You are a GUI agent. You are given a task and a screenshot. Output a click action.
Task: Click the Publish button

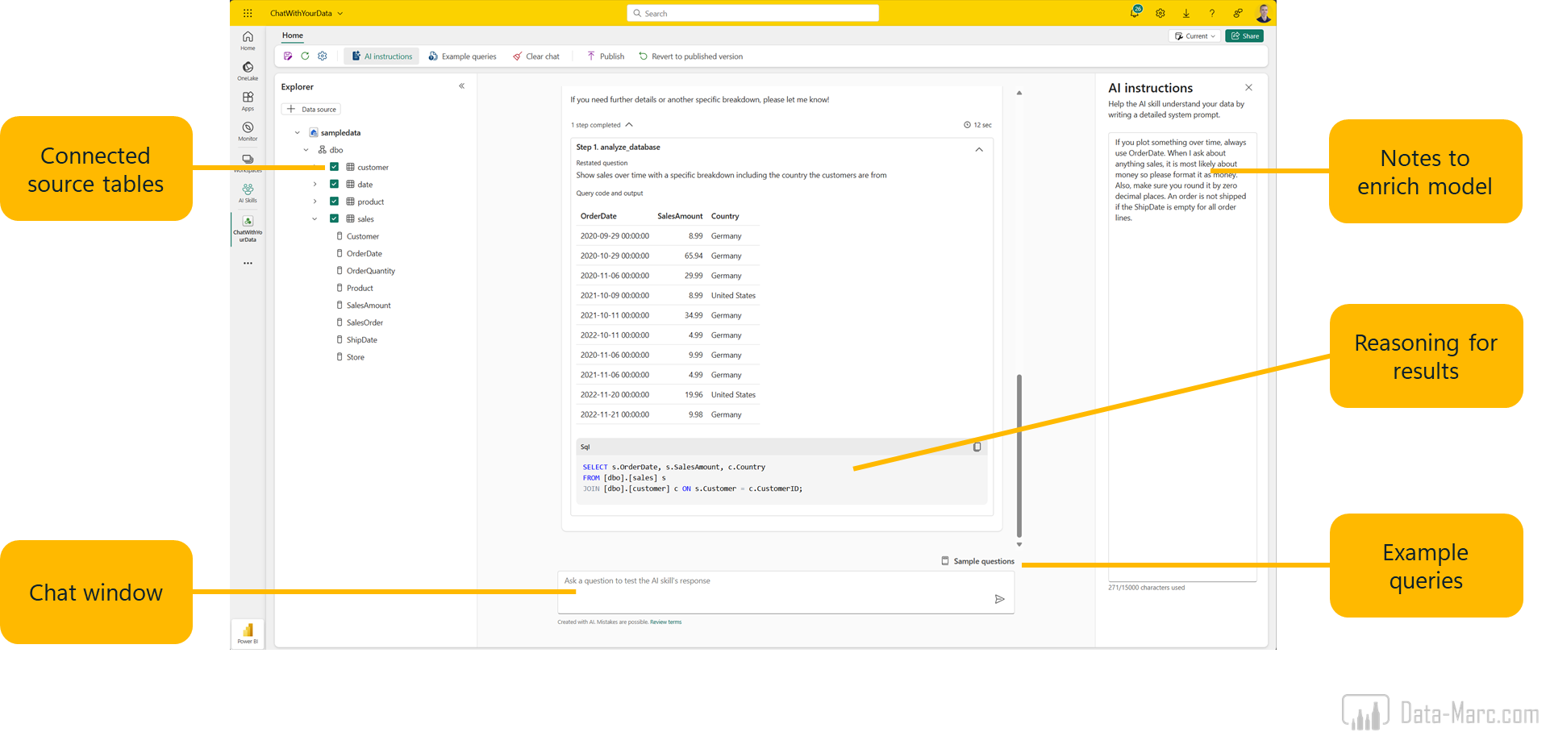606,56
